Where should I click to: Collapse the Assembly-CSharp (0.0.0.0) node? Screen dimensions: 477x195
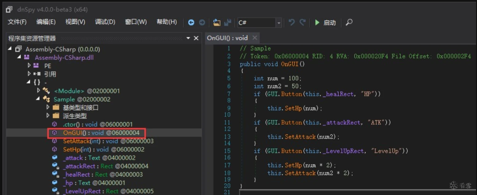point(10,49)
